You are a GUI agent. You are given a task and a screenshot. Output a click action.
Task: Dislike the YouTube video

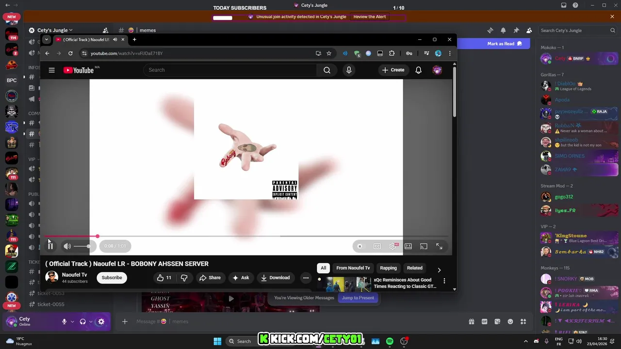tap(184, 278)
